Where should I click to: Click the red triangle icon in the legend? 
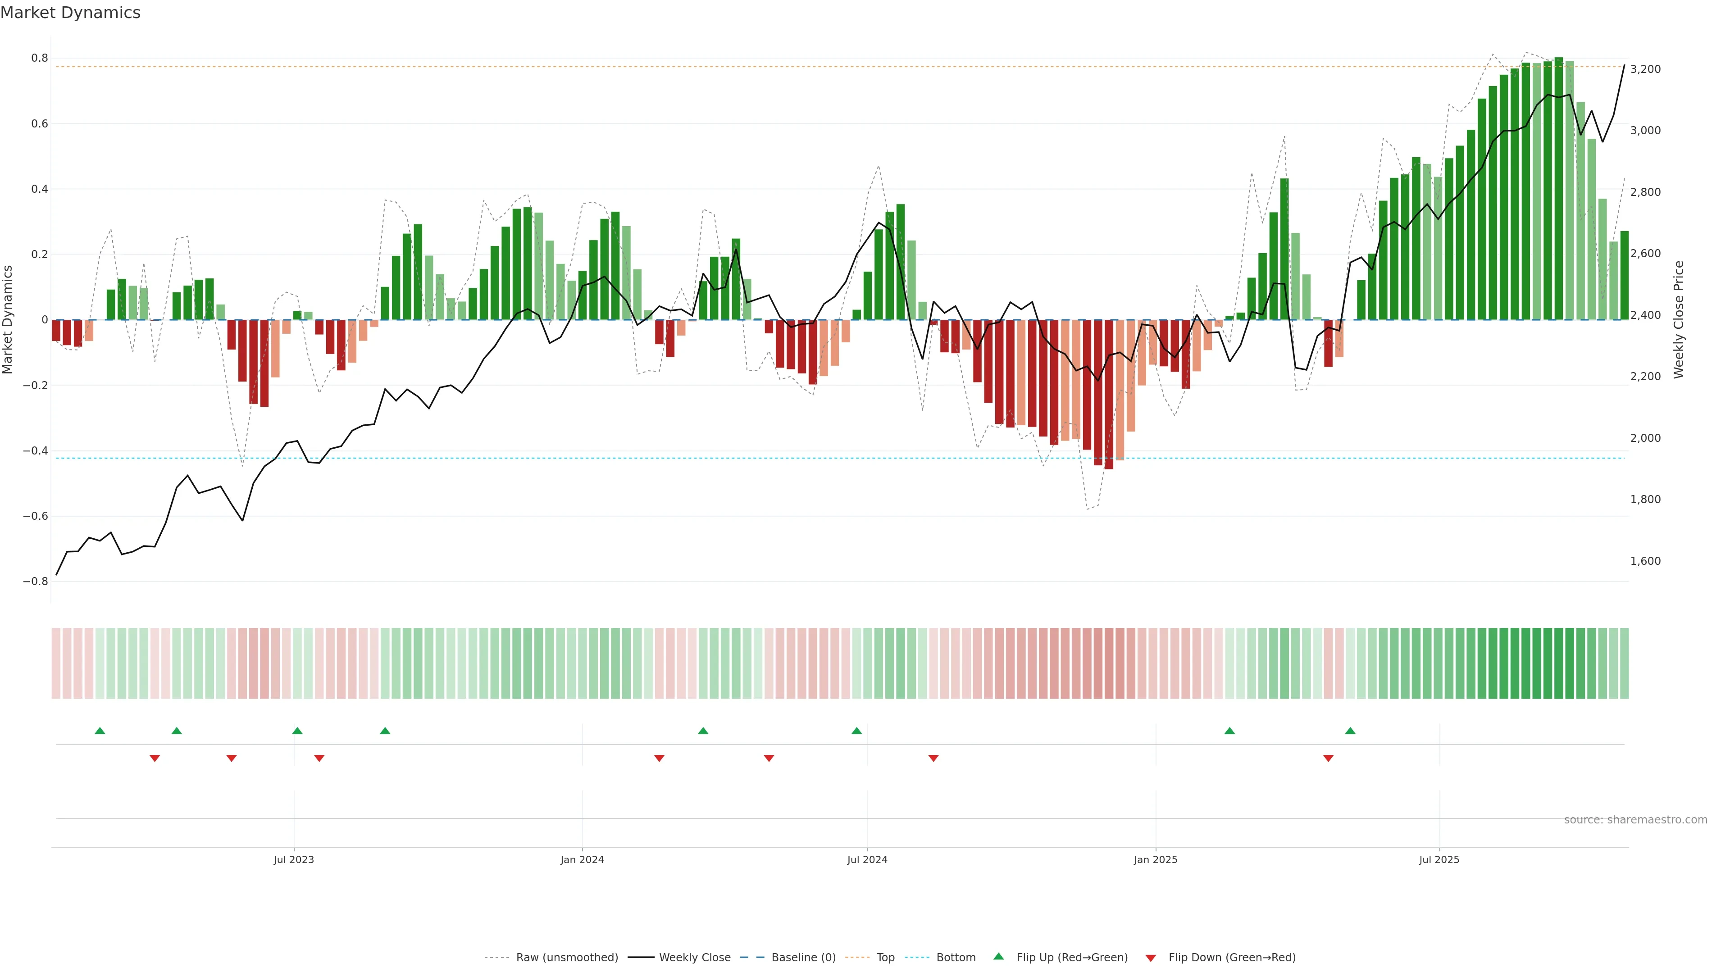click(x=1151, y=958)
